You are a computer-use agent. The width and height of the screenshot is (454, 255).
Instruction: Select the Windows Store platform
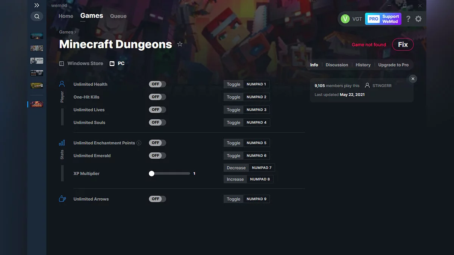[x=81, y=63]
